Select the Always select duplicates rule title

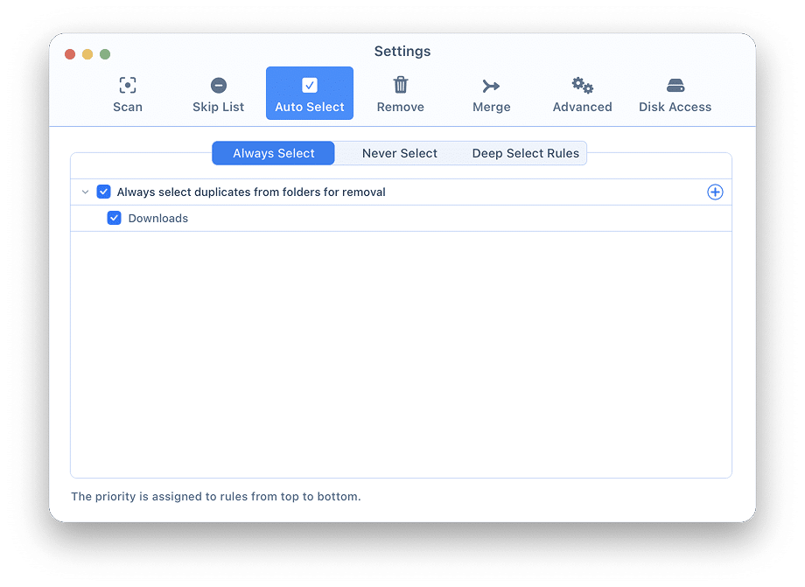coord(251,192)
